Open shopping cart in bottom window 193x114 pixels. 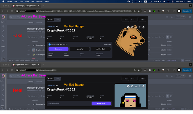point(190,76)
